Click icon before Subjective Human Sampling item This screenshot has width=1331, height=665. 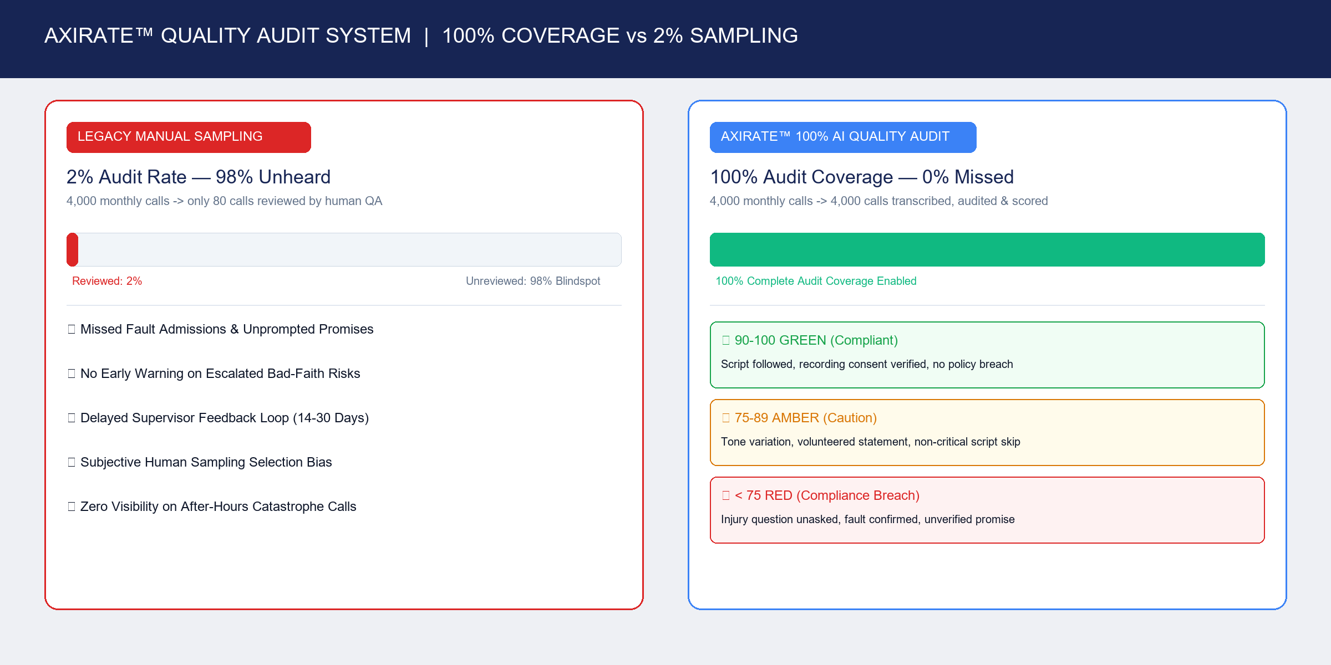(72, 462)
